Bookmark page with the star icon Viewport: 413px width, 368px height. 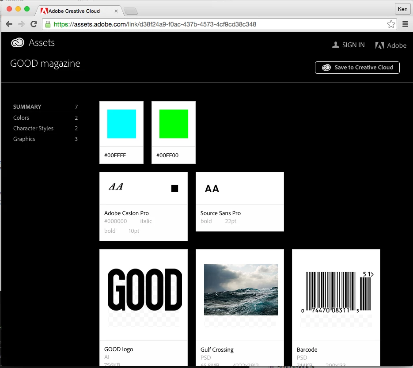(391, 24)
